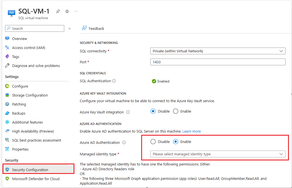Click the Feedback person icon

84,28
